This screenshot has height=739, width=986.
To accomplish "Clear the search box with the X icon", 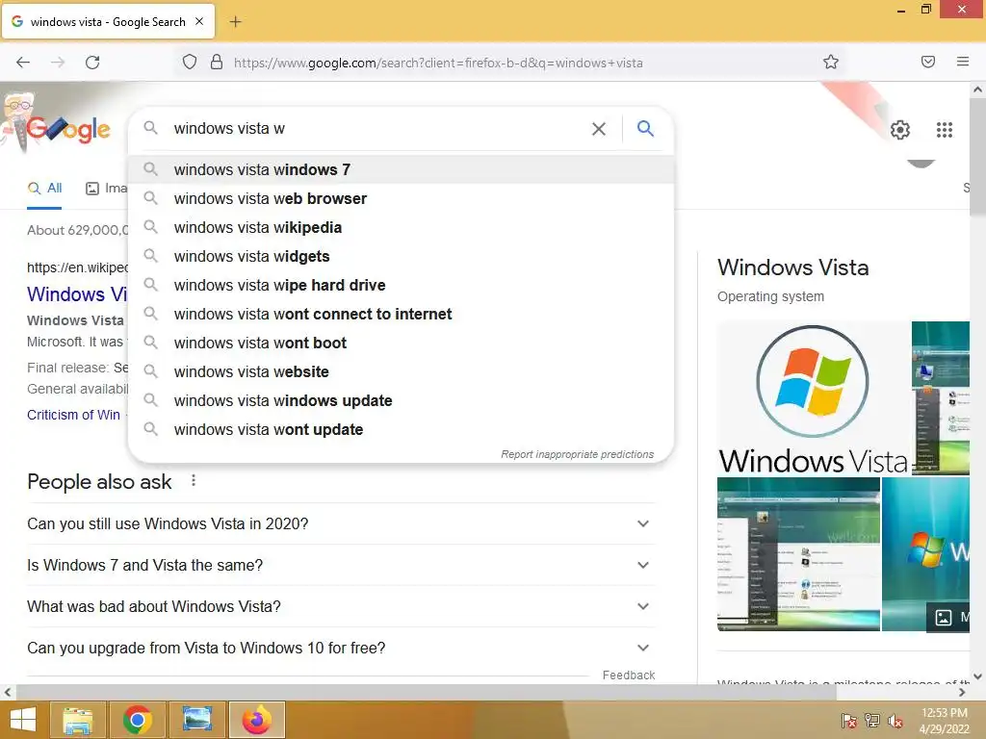I will pos(599,129).
